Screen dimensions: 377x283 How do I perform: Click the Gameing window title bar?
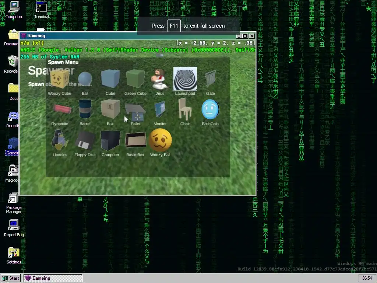point(128,36)
